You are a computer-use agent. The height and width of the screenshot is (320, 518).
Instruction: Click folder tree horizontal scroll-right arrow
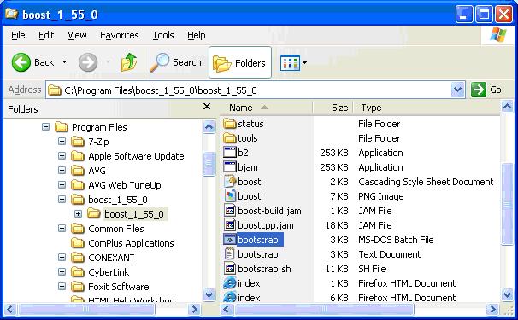pos(194,309)
